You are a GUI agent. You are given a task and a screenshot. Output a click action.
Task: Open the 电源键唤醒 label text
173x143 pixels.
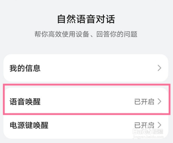point(29,125)
